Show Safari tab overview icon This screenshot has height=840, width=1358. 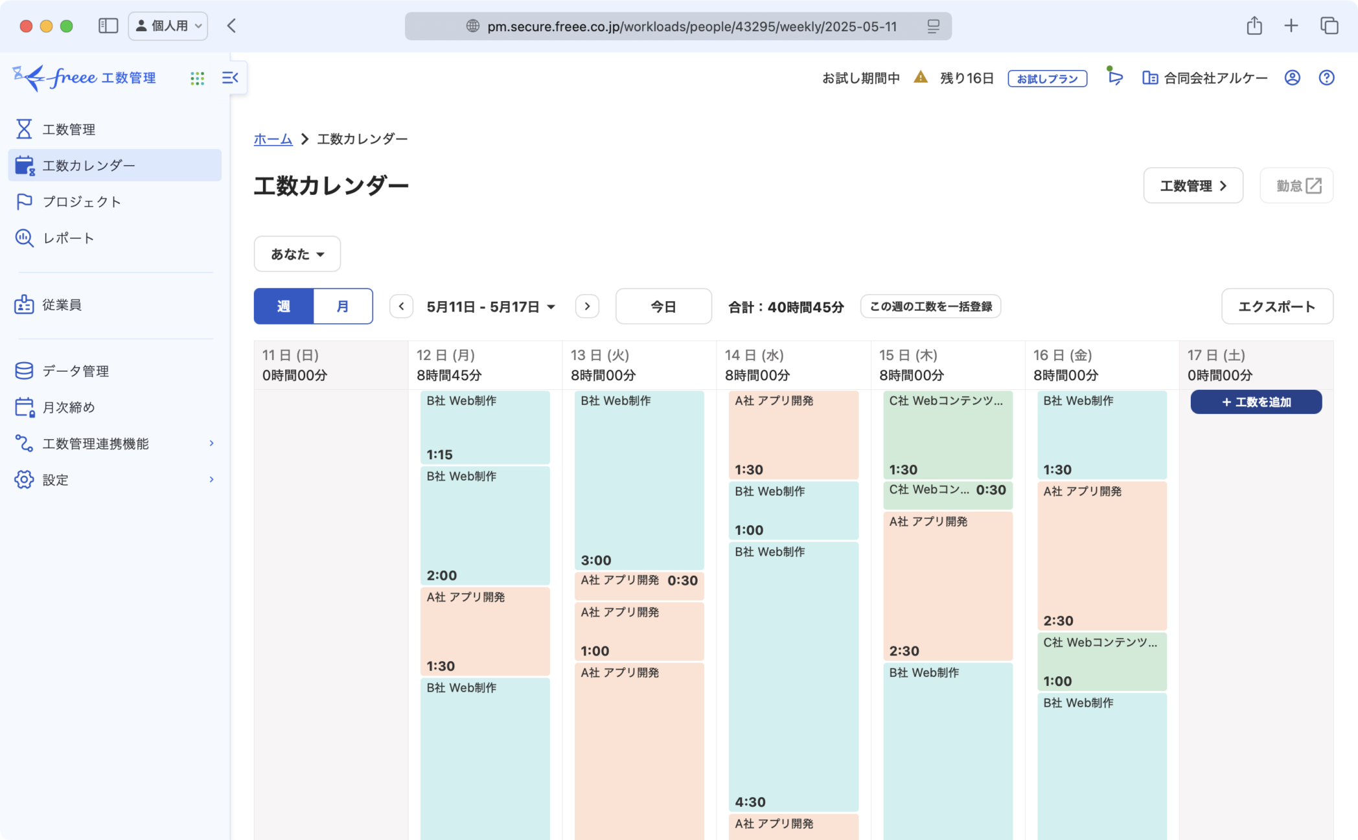(x=1329, y=25)
